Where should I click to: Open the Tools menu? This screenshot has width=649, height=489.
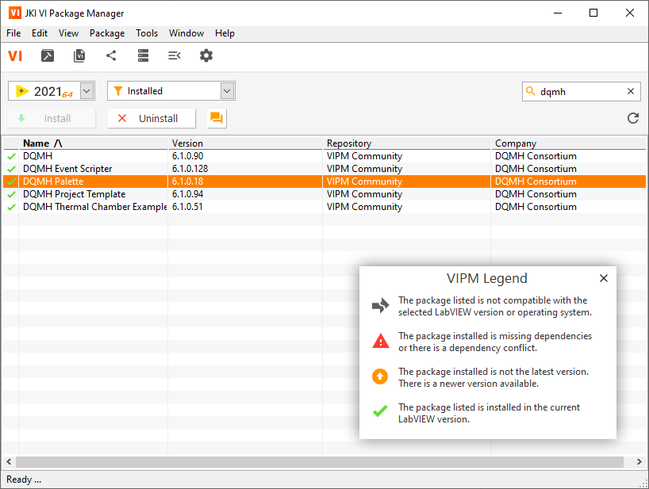pyautogui.click(x=147, y=33)
